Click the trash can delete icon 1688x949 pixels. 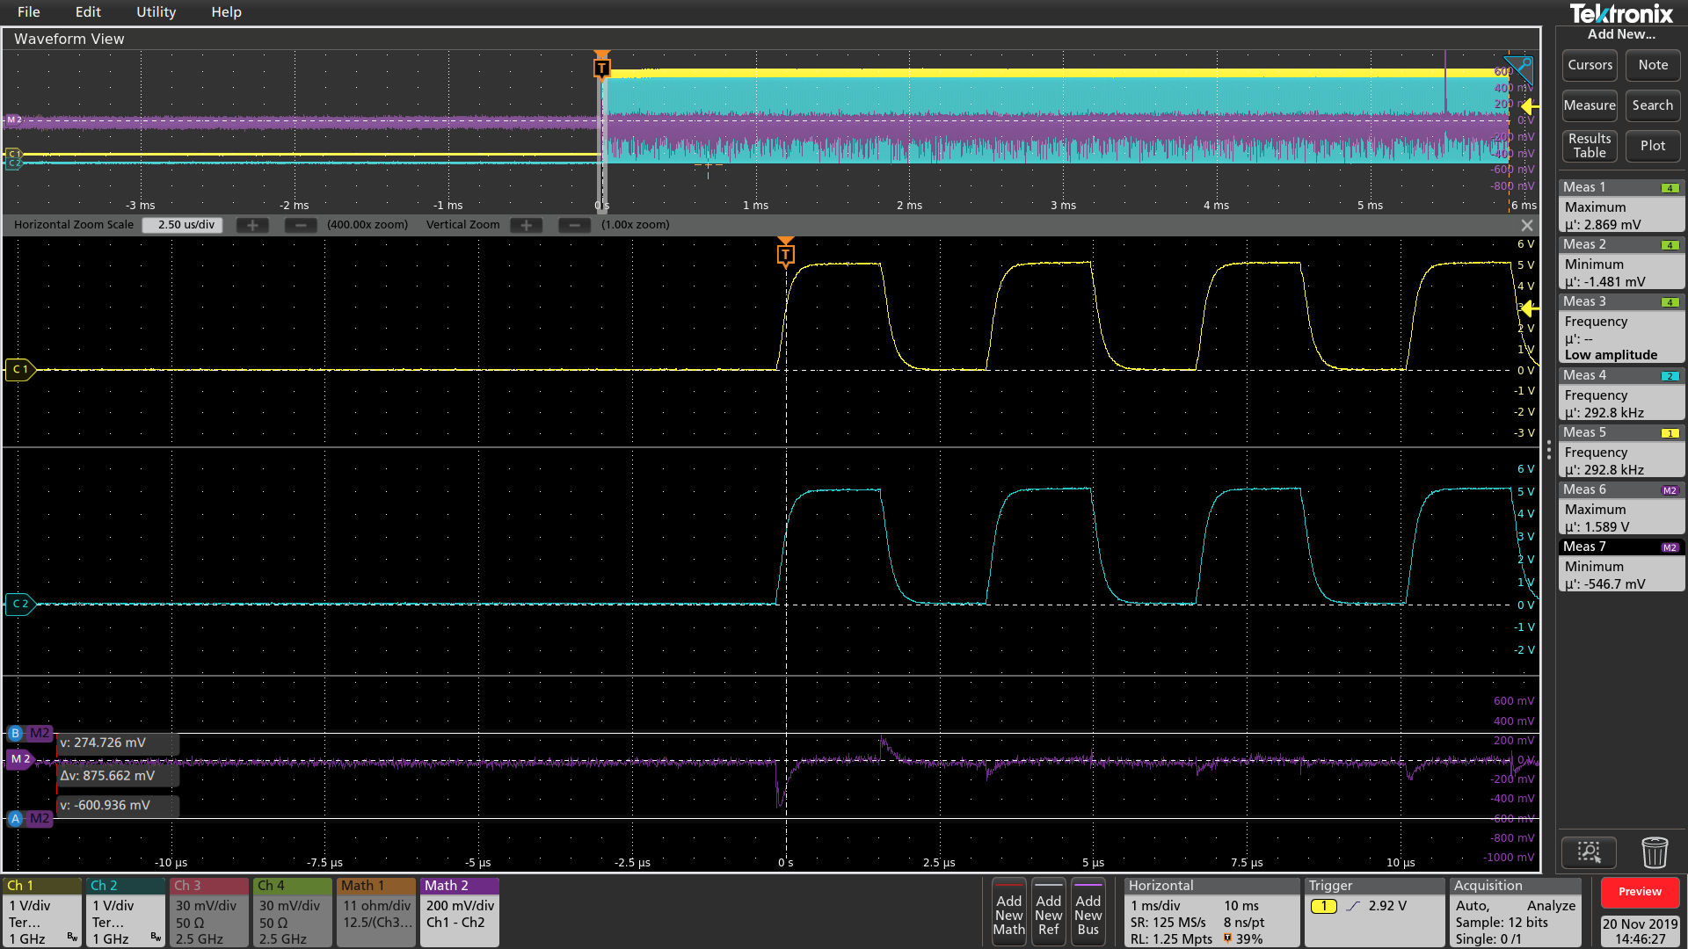1654,852
